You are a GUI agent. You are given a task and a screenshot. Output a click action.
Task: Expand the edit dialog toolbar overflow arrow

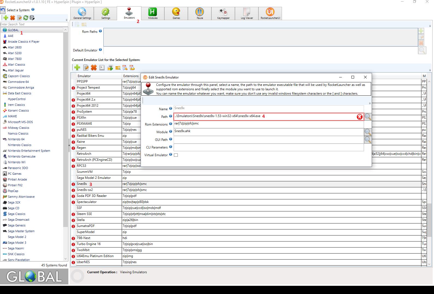click(370, 103)
